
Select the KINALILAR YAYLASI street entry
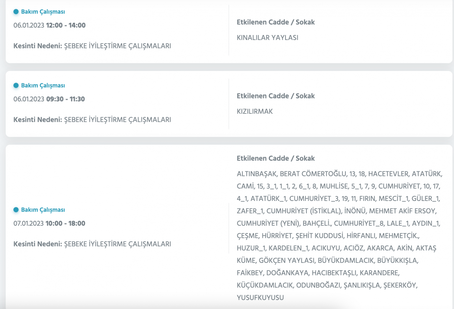[267, 38]
